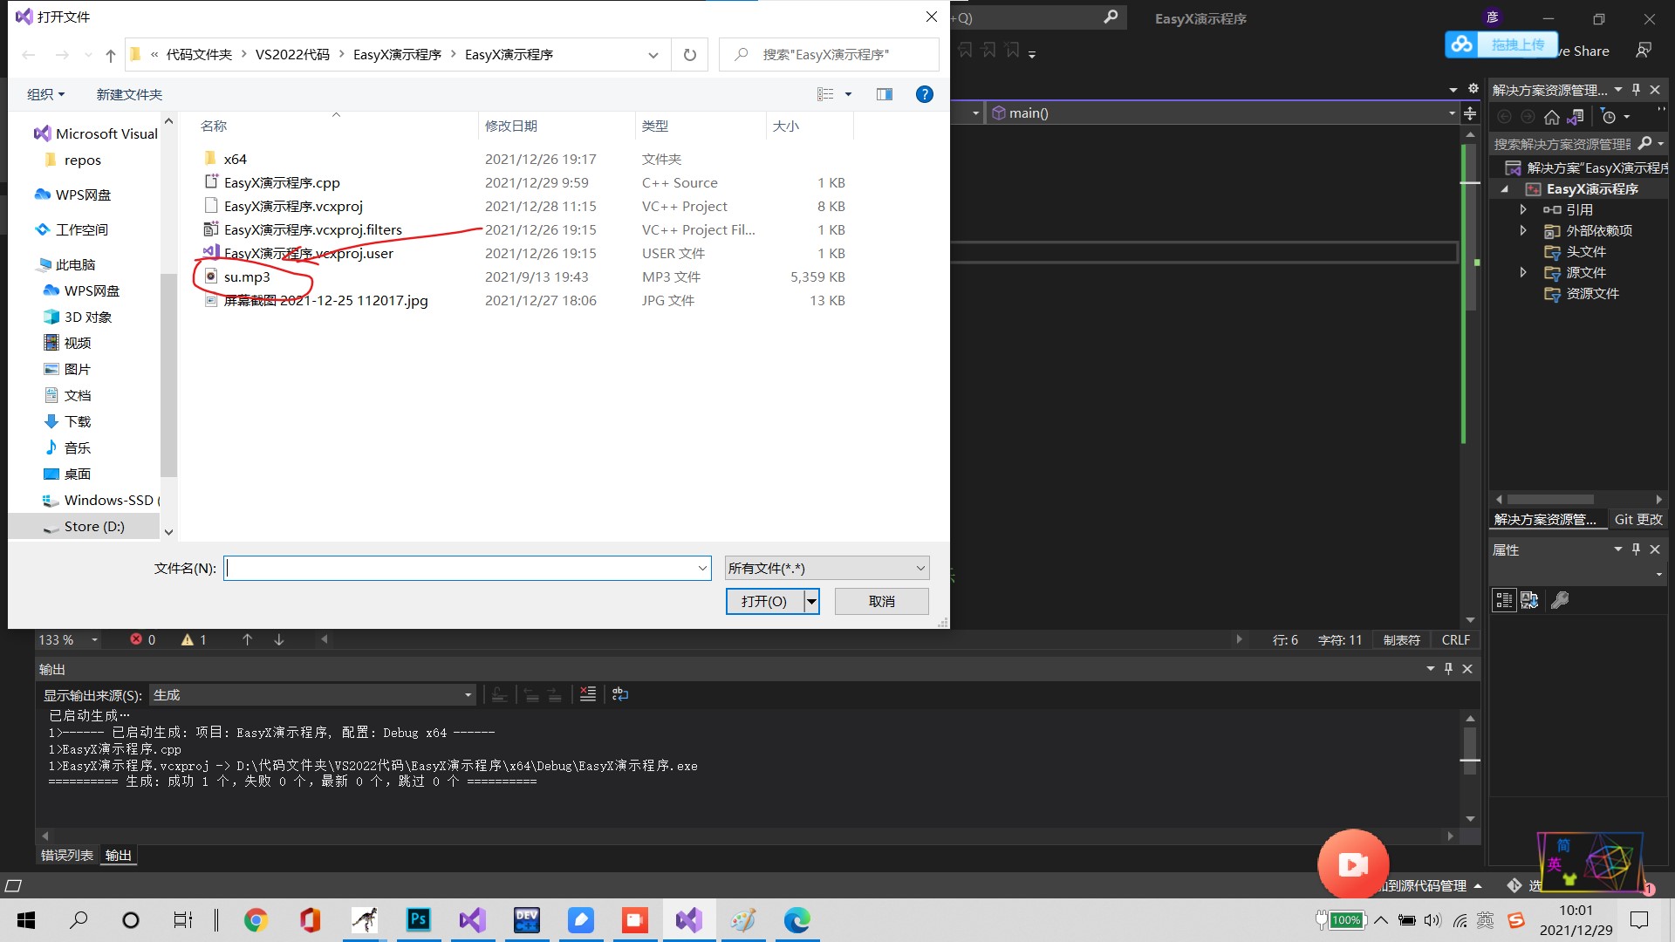Click the help icon in file dialog

(x=924, y=94)
